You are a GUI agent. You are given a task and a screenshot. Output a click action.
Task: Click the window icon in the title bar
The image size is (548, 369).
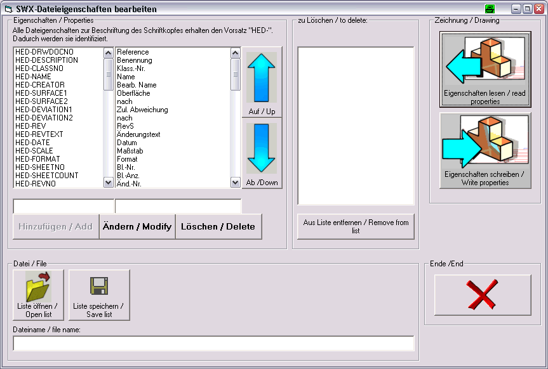8,9
